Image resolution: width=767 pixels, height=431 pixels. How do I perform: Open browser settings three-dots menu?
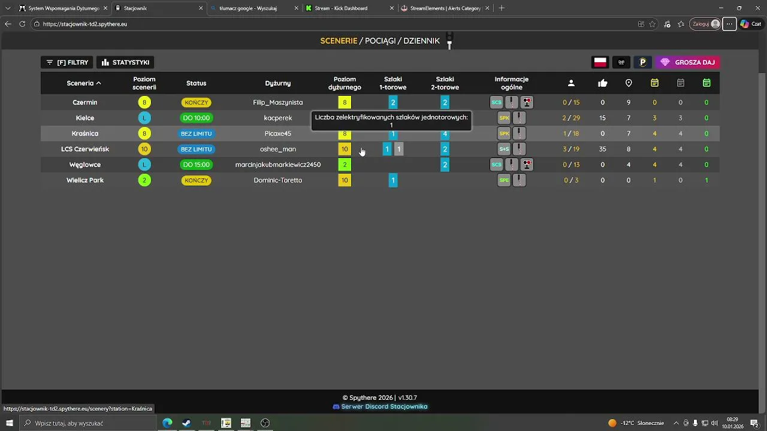click(729, 24)
